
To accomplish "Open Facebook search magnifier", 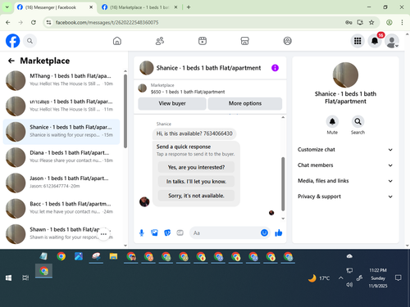I will (x=30, y=41).
